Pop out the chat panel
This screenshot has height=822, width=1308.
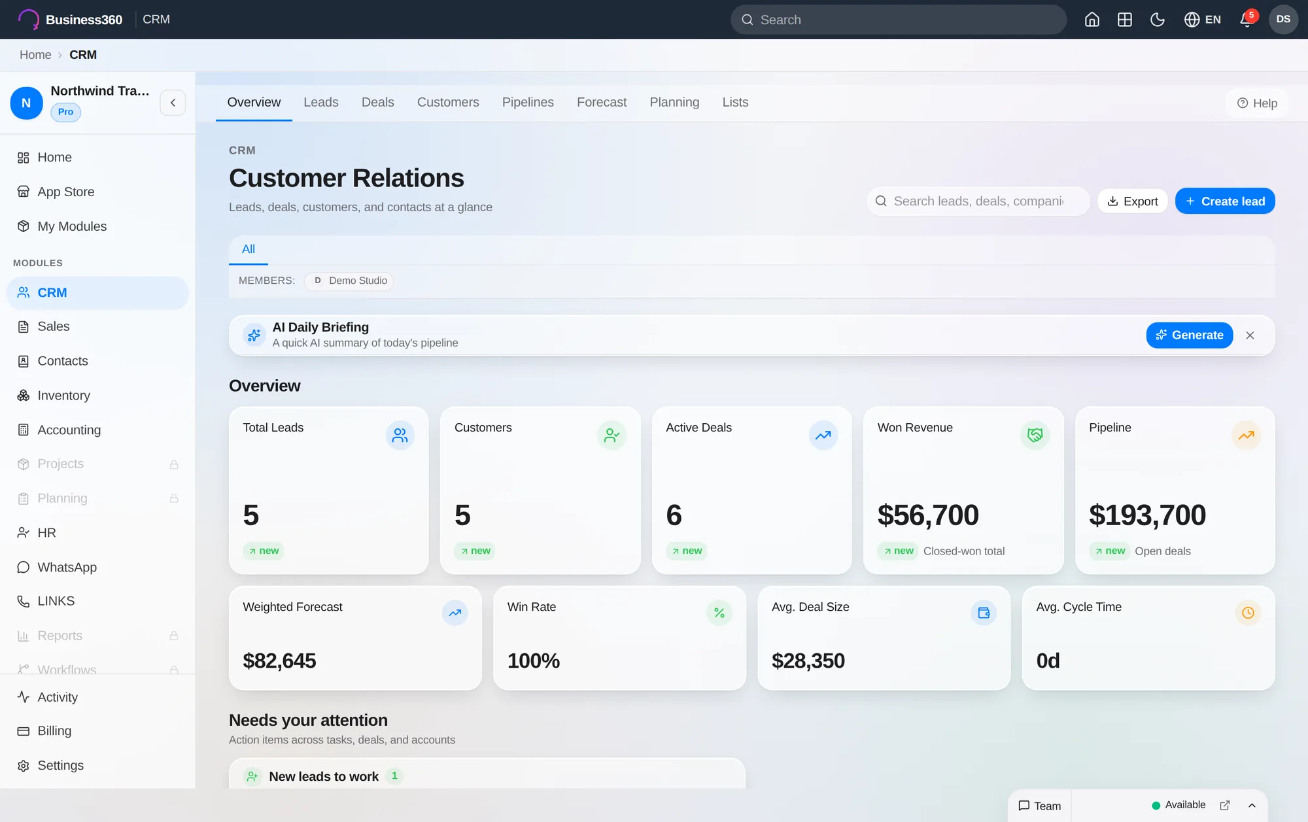click(1225, 805)
